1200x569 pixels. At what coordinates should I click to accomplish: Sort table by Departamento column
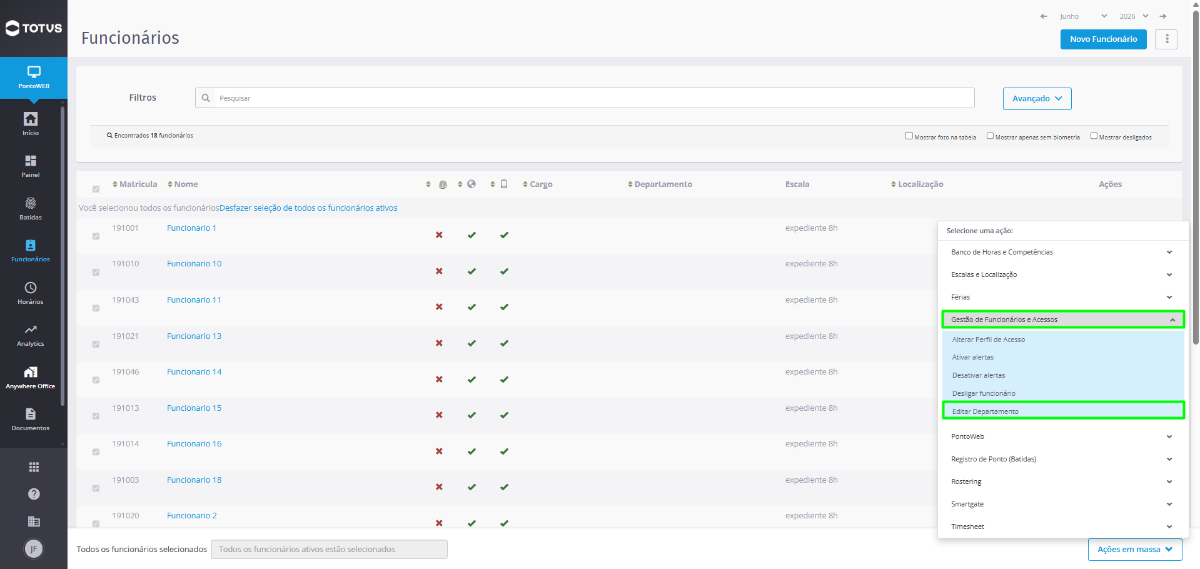point(660,184)
